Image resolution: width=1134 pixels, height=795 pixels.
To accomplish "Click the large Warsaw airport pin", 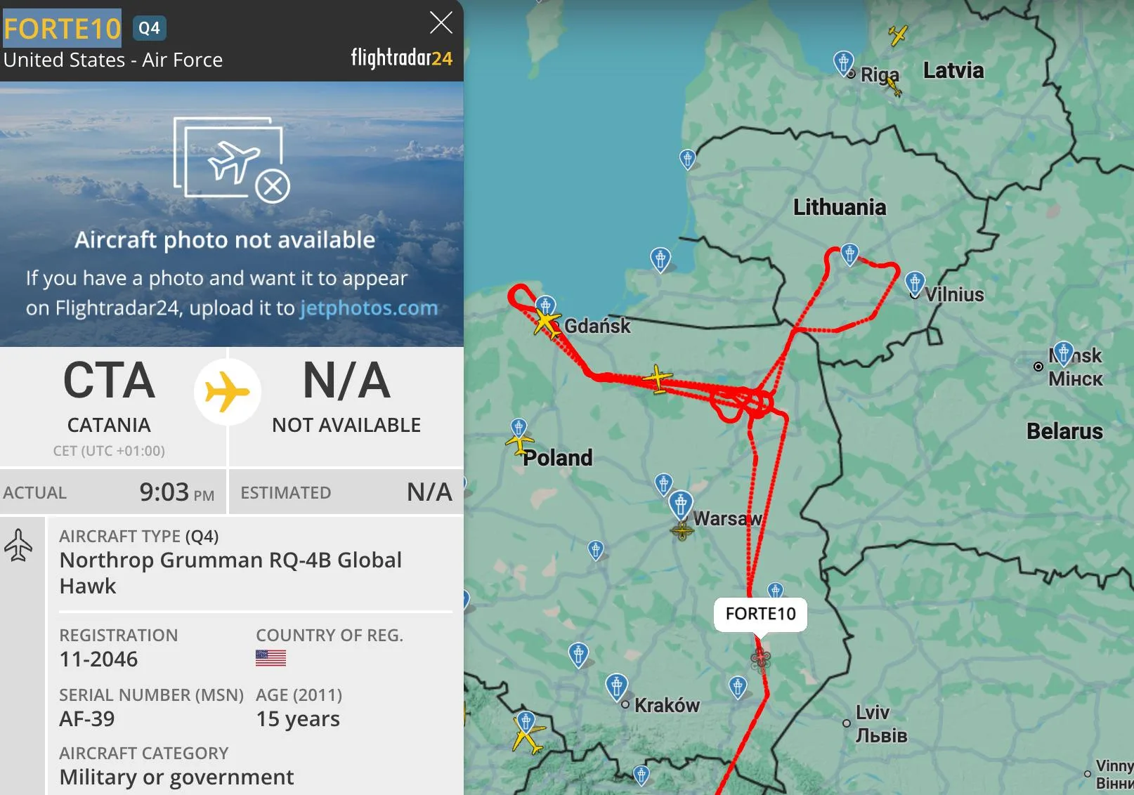I will [x=680, y=504].
